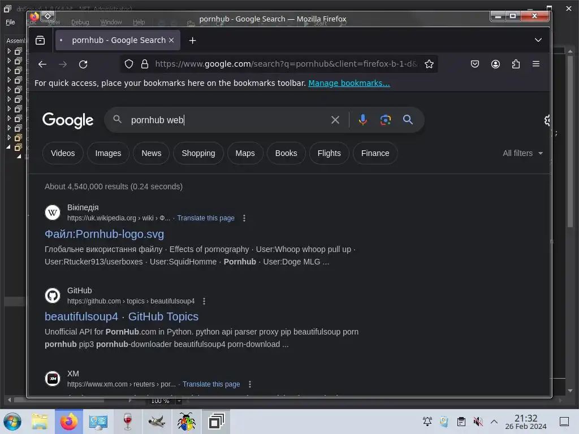The width and height of the screenshot is (579, 434).
Task: Click the notification bell tray icon
Action: [427, 422]
